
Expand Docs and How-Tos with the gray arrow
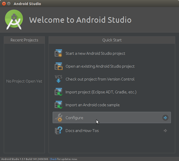165,130
